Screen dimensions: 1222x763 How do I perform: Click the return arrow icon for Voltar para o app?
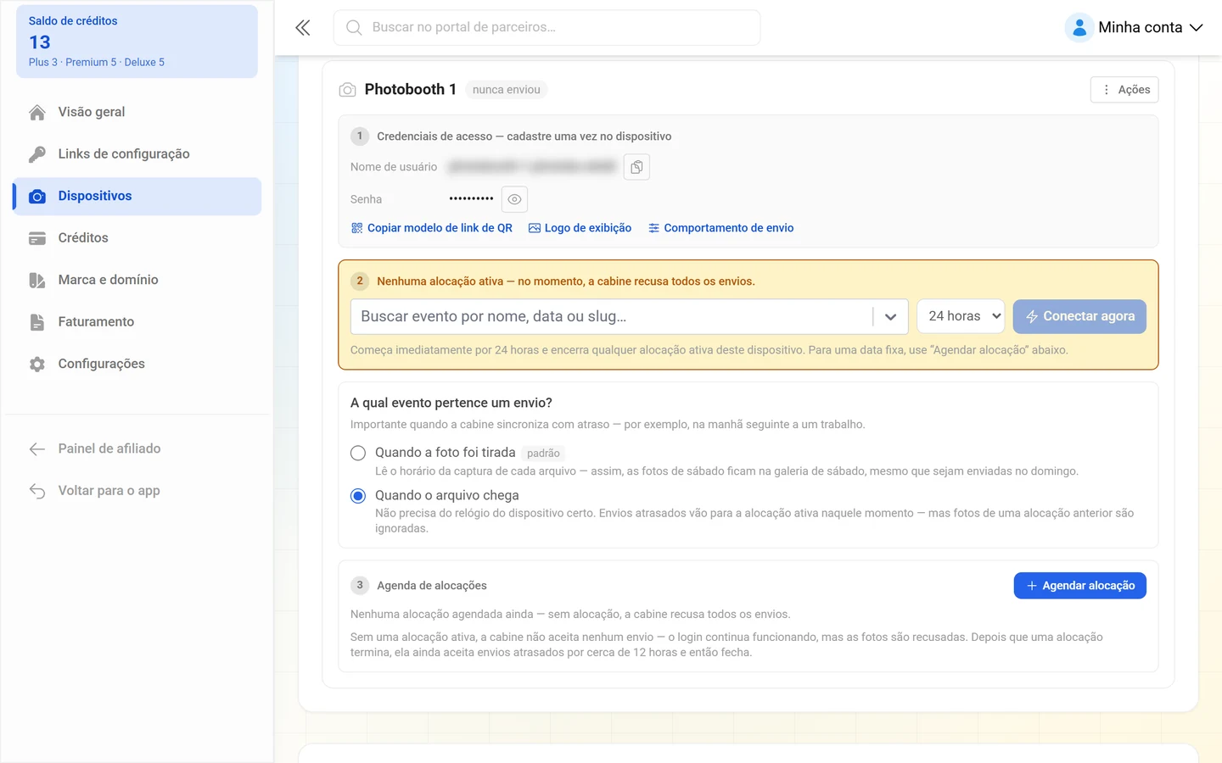pyautogui.click(x=37, y=491)
